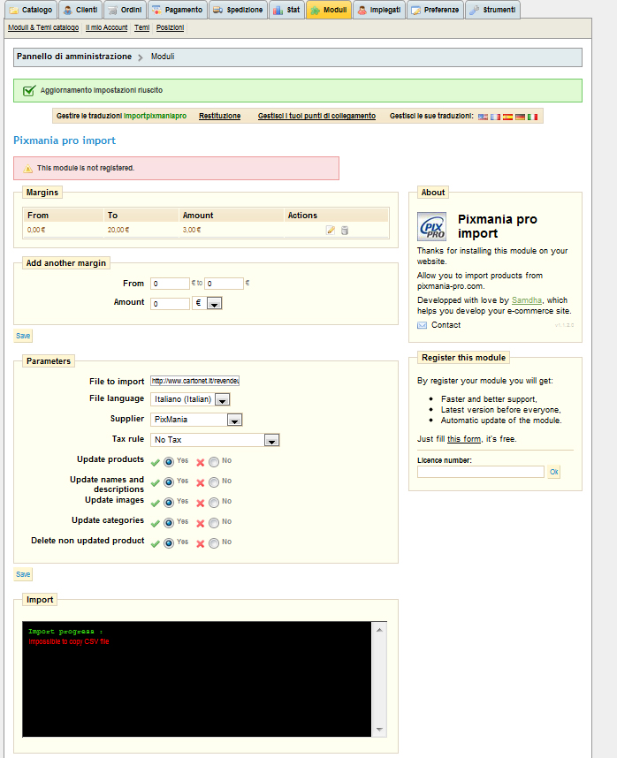Select No for Update categories
Viewport: 617px width, 758px height.
(214, 523)
